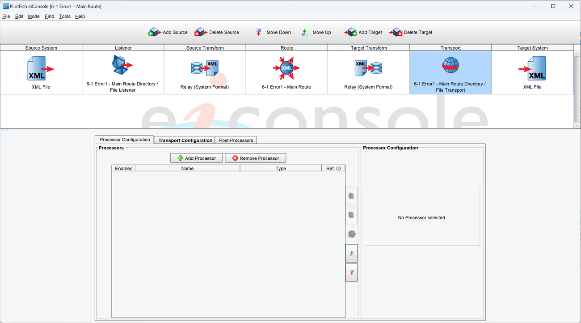Screen dimensions: 581x323
Task: Click the PilotFish app icon in title bar
Action: [x=5, y=6]
